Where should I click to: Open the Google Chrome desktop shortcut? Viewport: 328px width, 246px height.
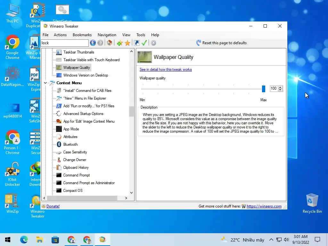click(x=12, y=47)
